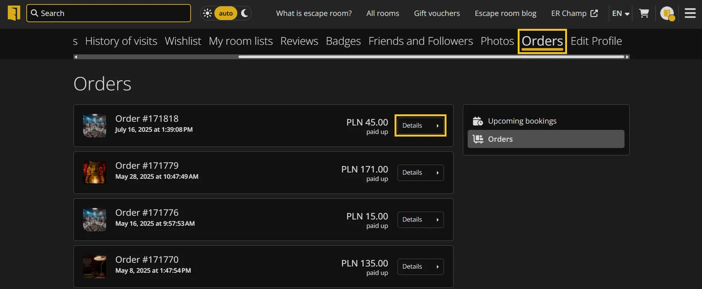Viewport: 702px width, 289px height.
Task: Open Details for Order #171776
Action: (420, 220)
